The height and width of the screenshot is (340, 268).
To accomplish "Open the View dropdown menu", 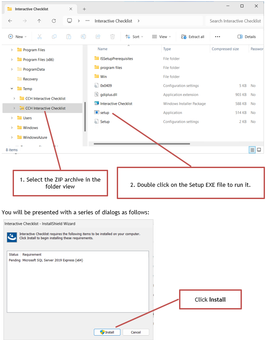I will tap(162, 37).
